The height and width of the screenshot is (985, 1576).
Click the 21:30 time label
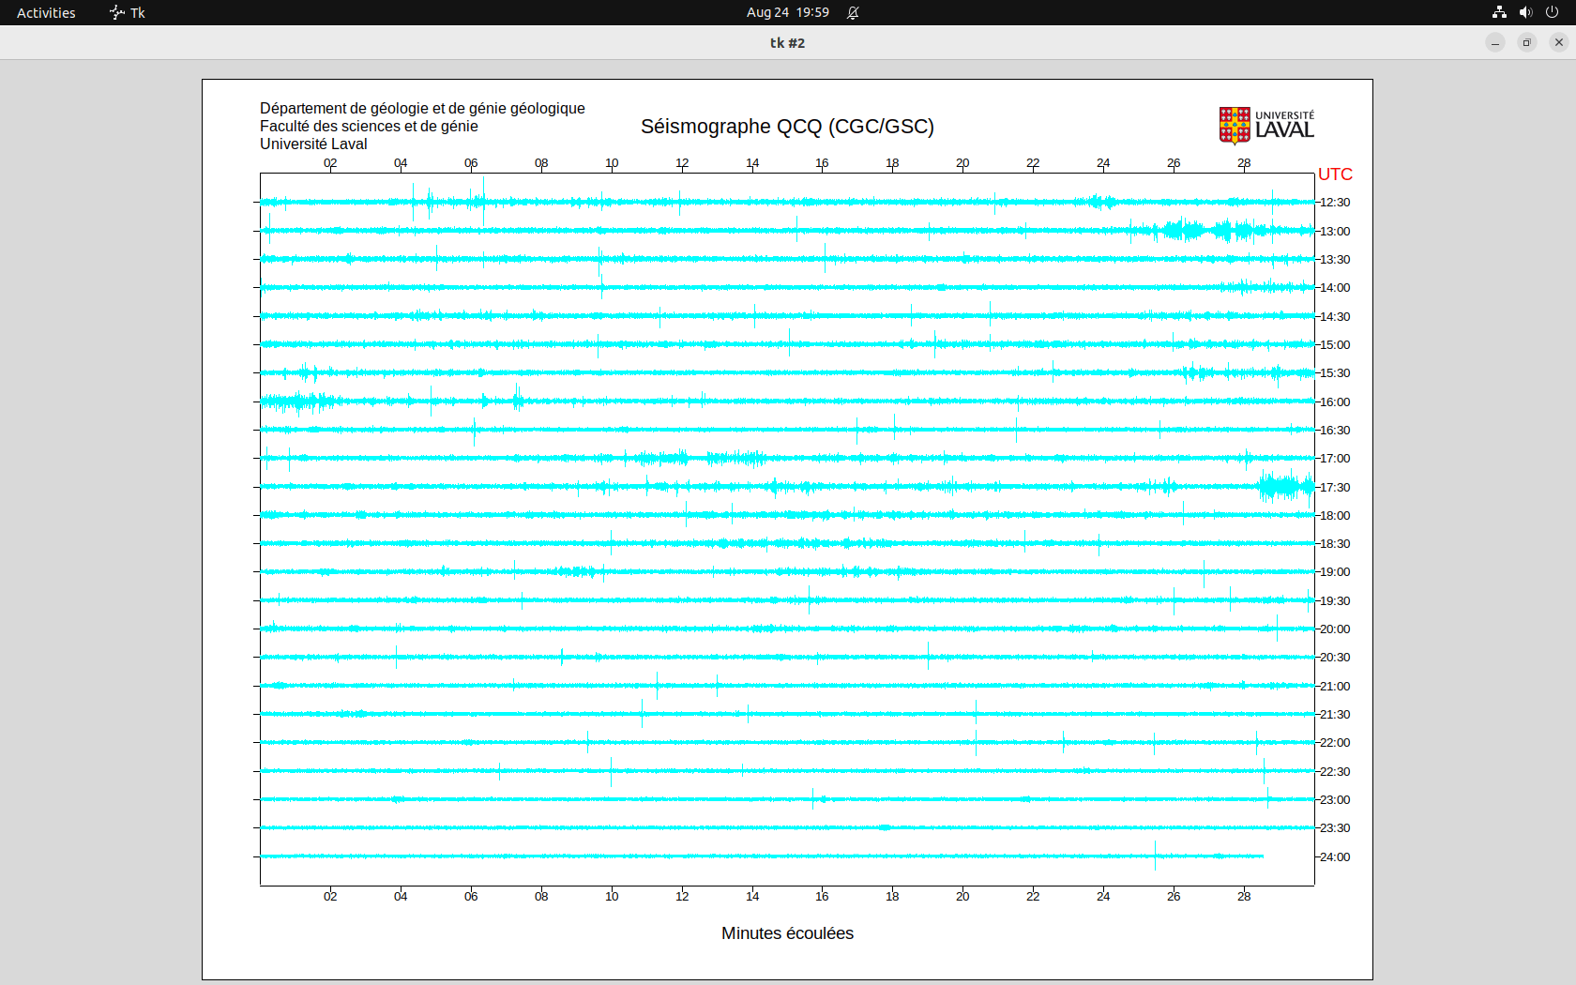point(1335,715)
